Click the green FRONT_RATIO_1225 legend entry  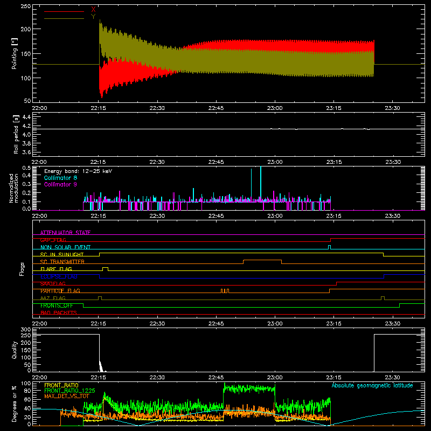coord(69,391)
